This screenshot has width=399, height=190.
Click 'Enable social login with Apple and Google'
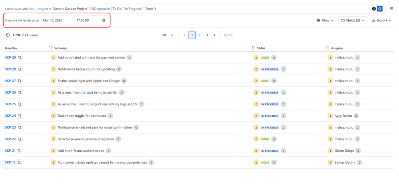coord(89,81)
